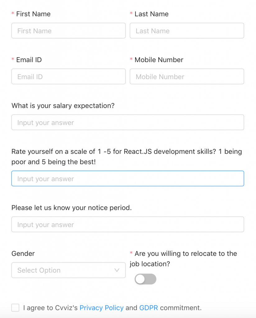Focus the Mobile Number text box
This screenshot has width=256, height=318.
coord(187,77)
